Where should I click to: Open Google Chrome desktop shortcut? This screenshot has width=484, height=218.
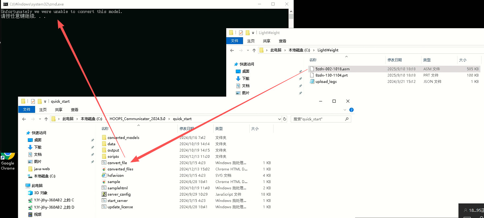[7, 161]
